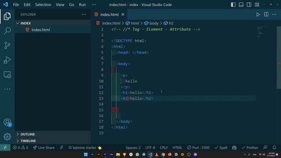Select index.html in Explorer tree
Viewport: 281px width, 158px height.
[53, 30]
